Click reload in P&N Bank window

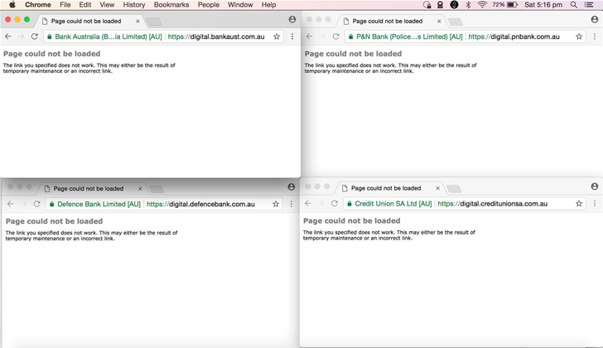[335, 36]
